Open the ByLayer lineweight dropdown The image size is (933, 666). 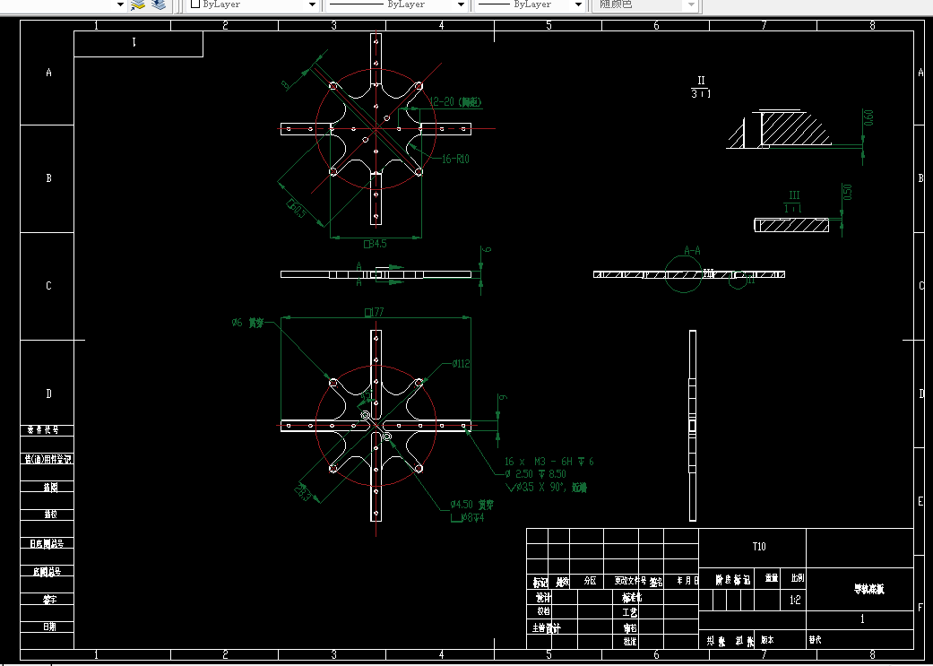point(578,4)
